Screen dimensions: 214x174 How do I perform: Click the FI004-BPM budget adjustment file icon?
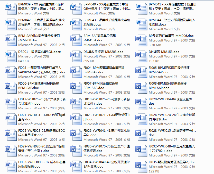point(76,72)
